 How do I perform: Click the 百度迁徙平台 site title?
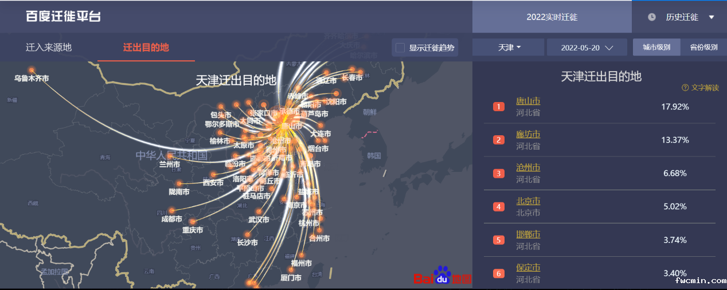pyautogui.click(x=63, y=16)
